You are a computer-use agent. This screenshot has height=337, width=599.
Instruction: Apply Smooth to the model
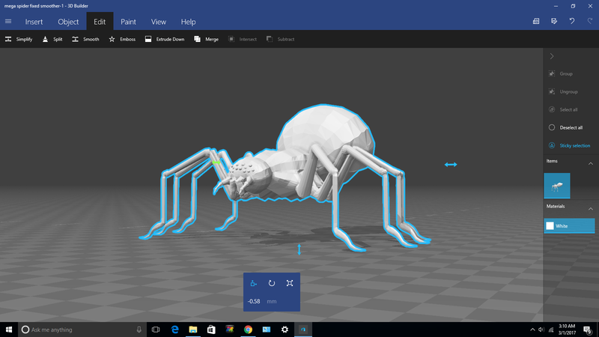85,39
